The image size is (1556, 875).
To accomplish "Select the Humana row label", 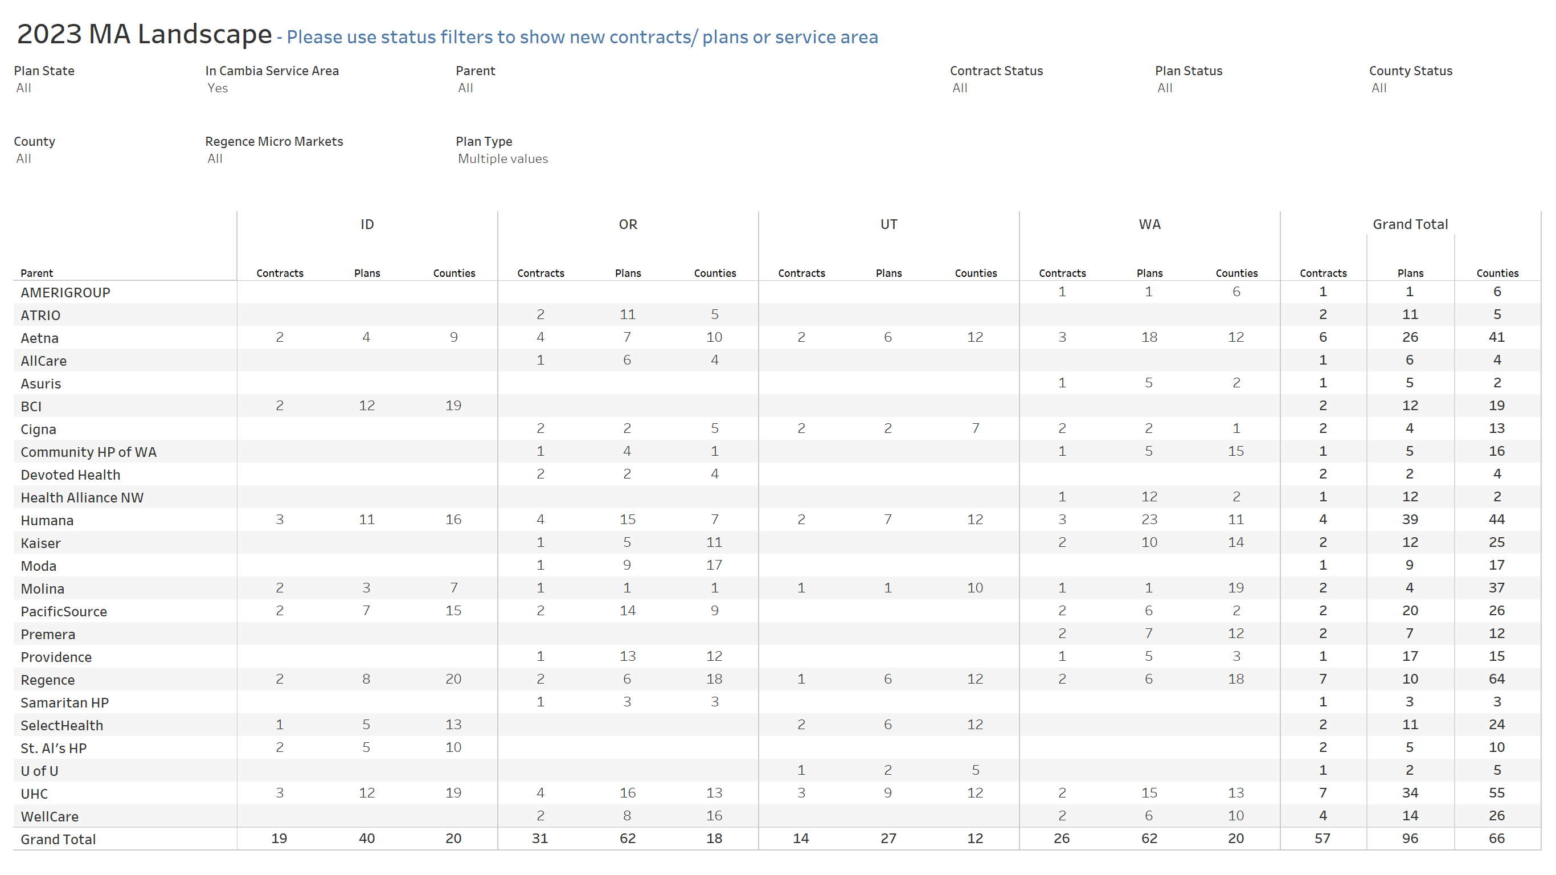I will click(47, 520).
